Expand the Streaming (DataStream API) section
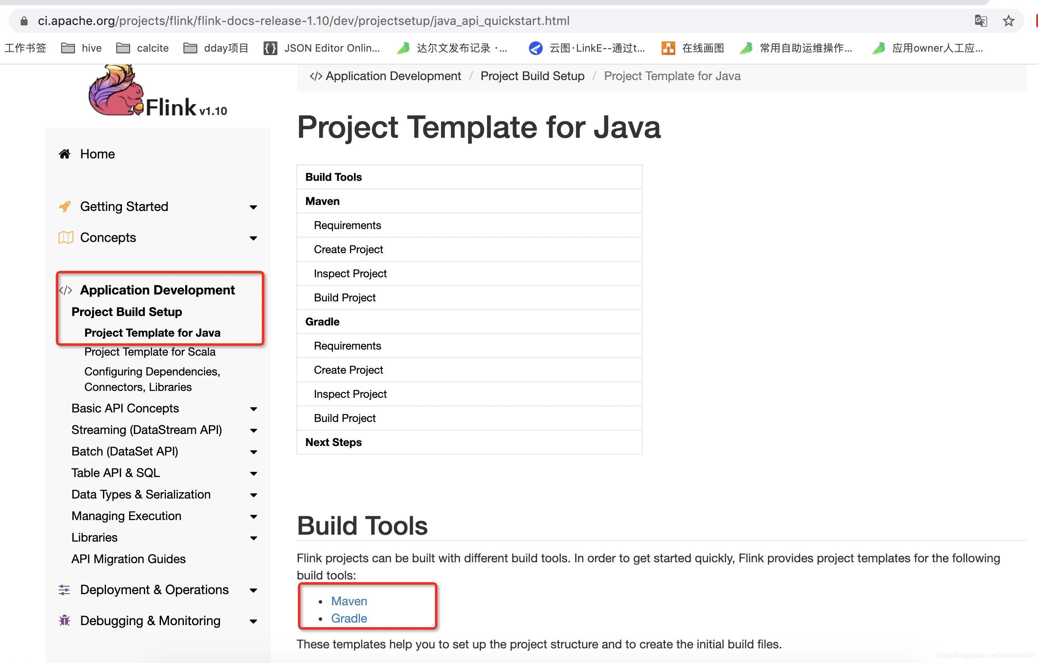1038x663 pixels. (x=253, y=431)
